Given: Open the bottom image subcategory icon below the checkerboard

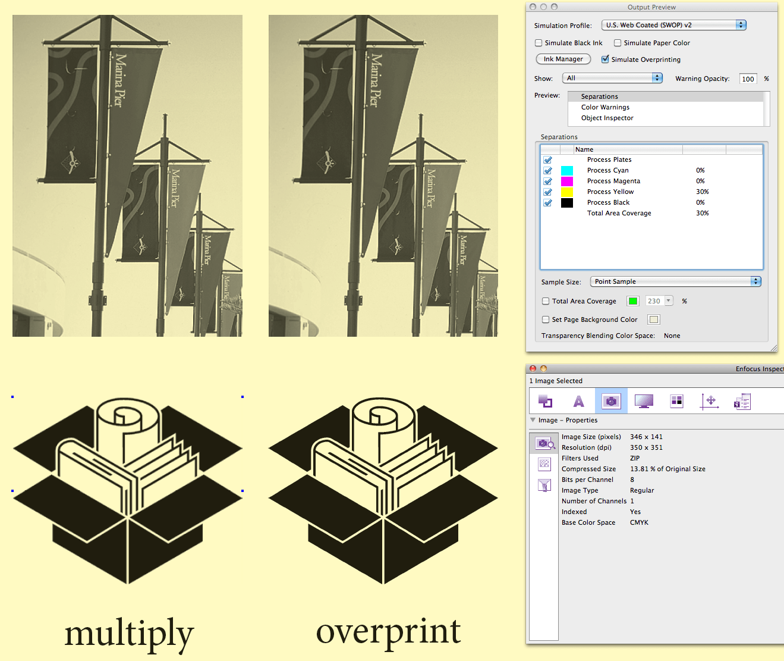Looking at the screenshot, I should coord(544,485).
